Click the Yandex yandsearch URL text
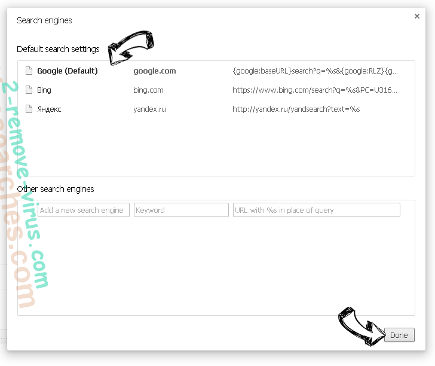This screenshot has height=366, width=435. (296, 109)
